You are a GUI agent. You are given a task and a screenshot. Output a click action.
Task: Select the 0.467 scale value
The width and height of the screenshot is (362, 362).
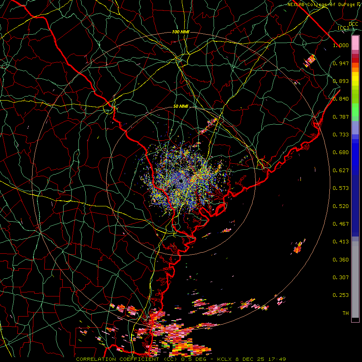[x=341, y=224]
